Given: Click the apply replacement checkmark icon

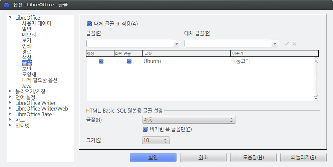Looking at the screenshot, I should 286,43.
